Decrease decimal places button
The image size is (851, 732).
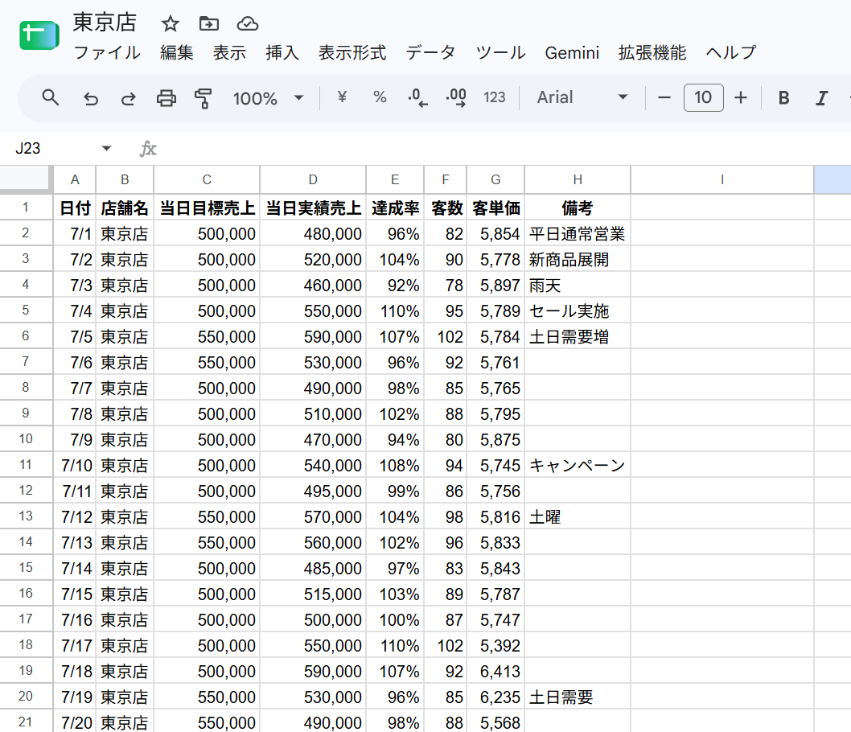pos(417,97)
